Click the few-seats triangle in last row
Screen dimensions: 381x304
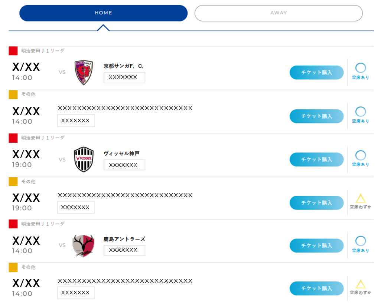[361, 284]
